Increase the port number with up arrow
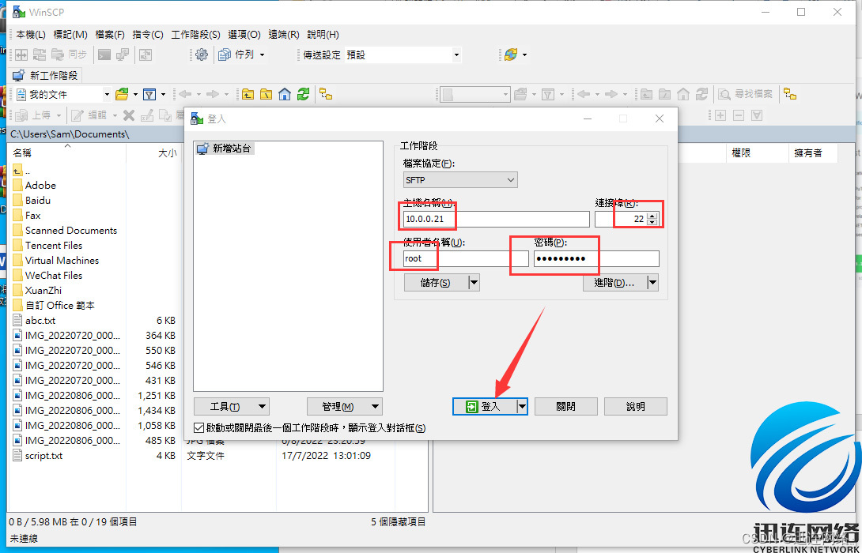Screen dimensions: 862x553 (x=652, y=216)
